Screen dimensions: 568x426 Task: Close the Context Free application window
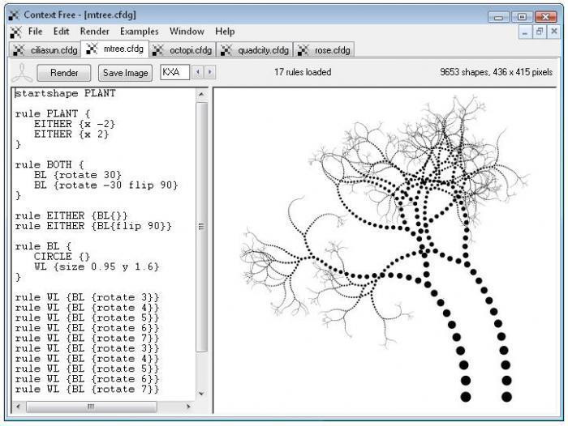pyautogui.click(x=546, y=17)
